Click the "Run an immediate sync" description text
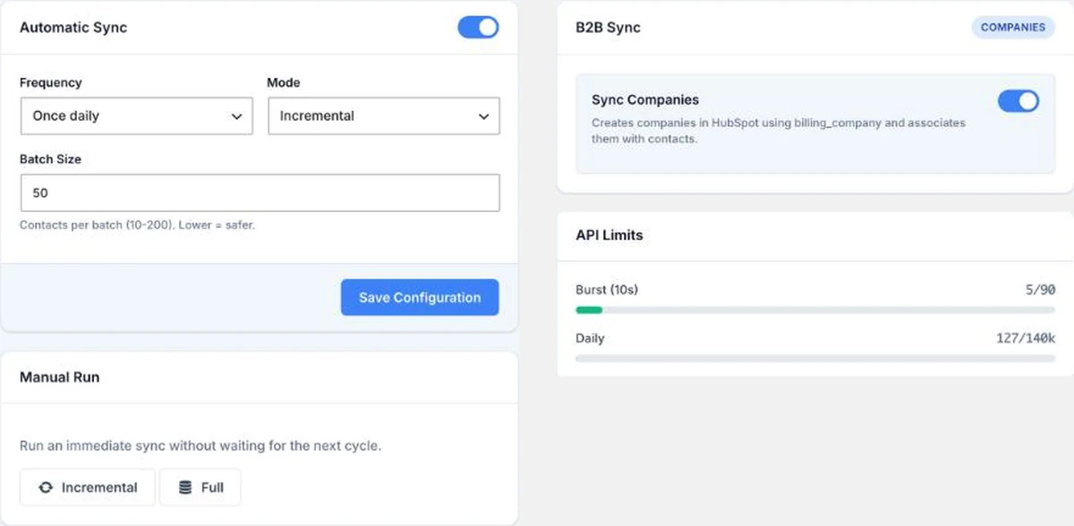This screenshot has width=1074, height=526. (200, 445)
